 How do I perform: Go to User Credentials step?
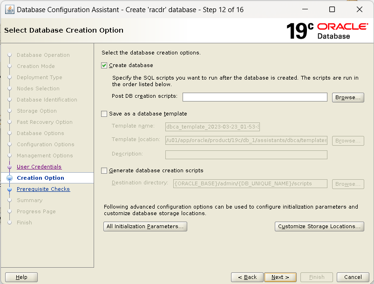pos(39,167)
